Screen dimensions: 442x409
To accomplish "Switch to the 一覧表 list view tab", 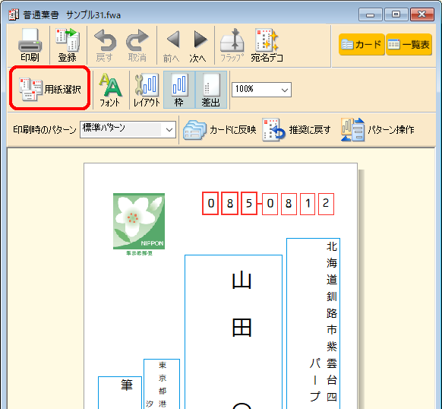I will click(409, 44).
